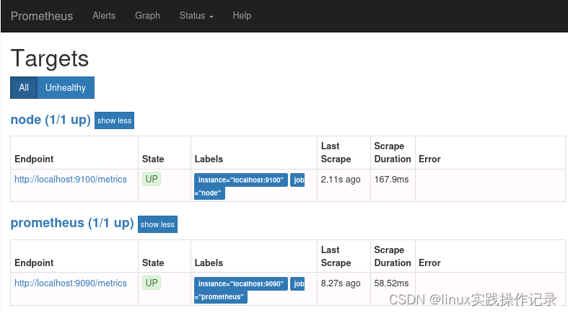Select the All targets filter
568x313 pixels.
[24, 87]
